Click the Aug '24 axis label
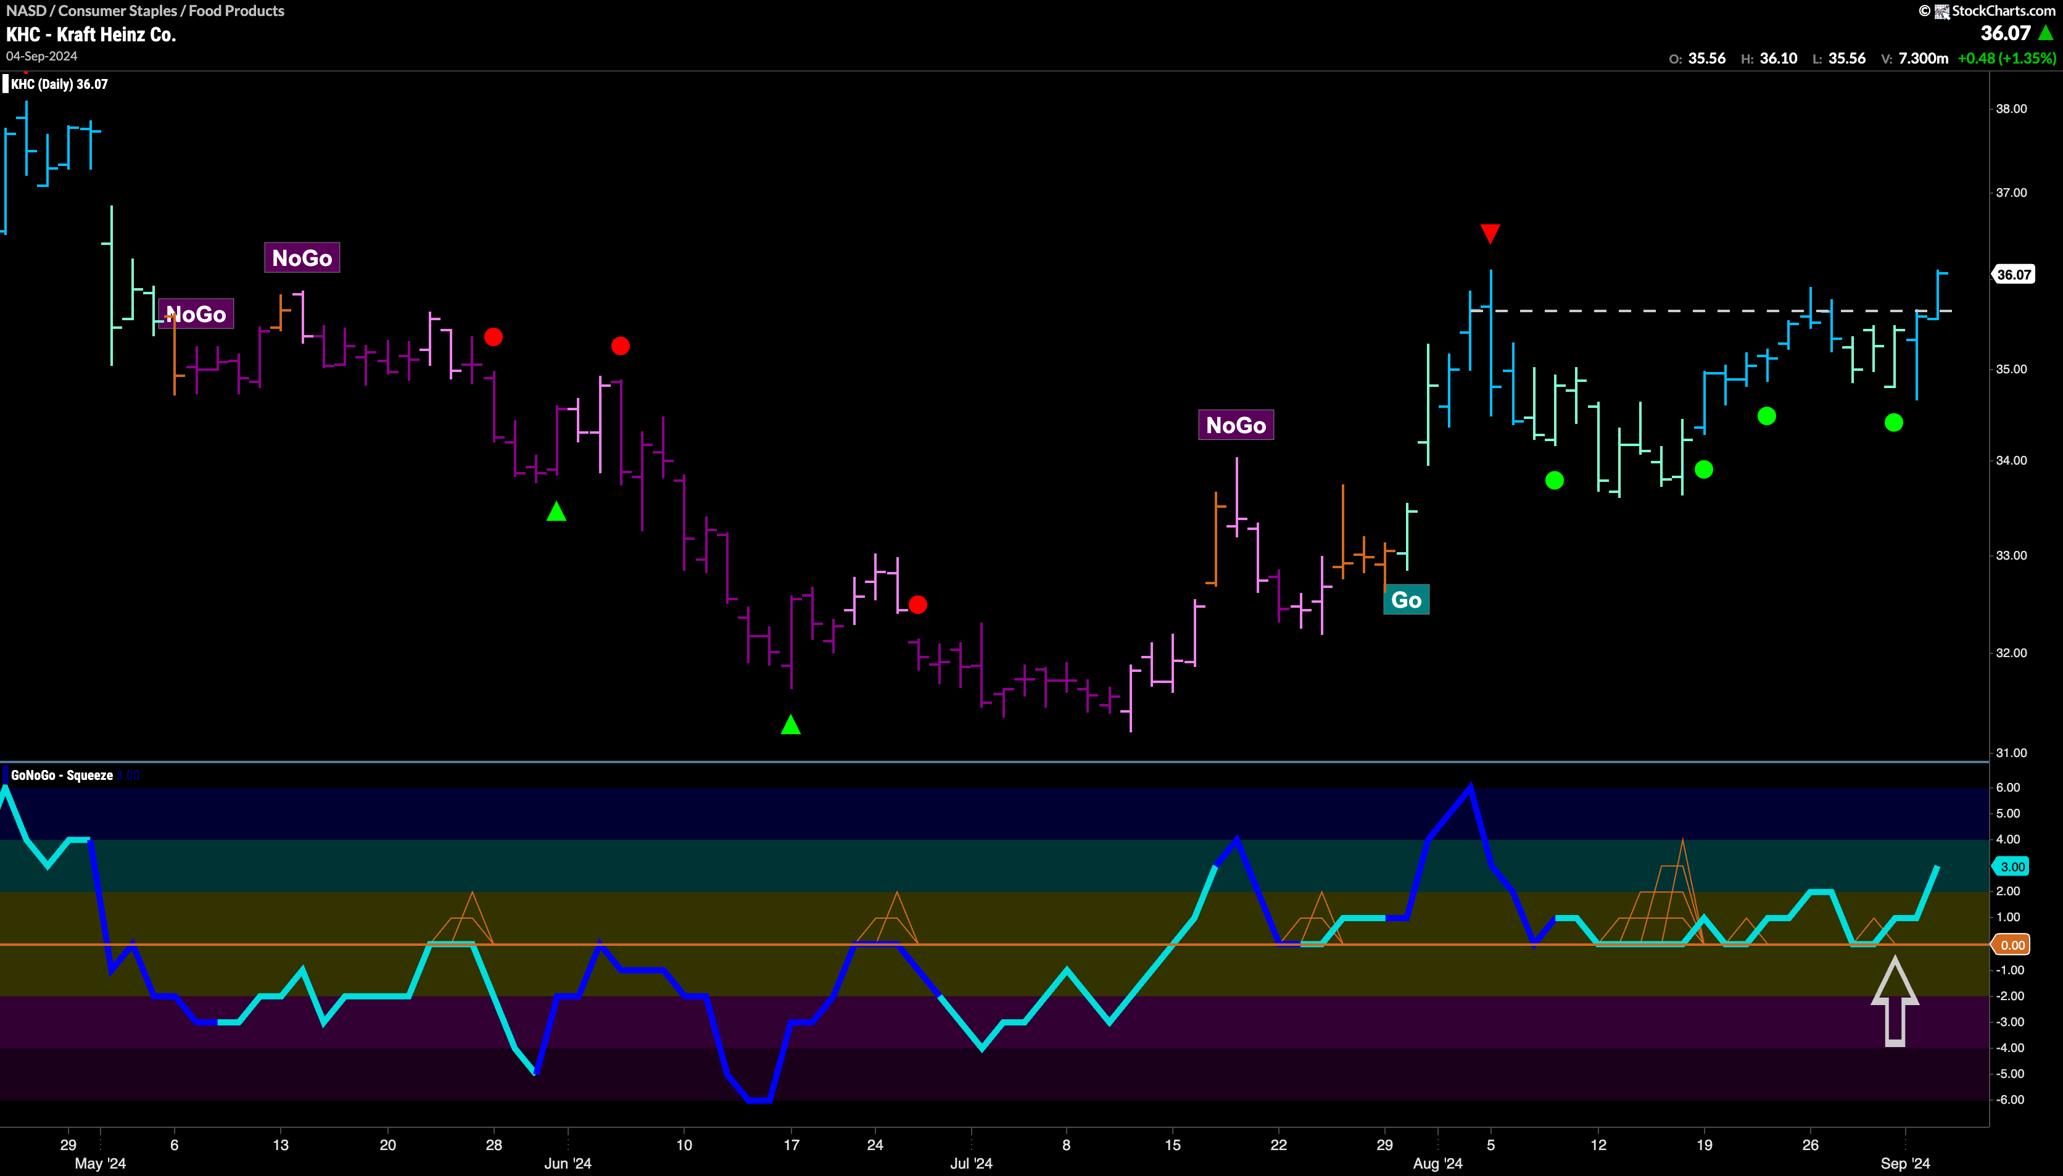 [1437, 1164]
